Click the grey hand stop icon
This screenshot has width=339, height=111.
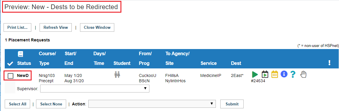click(303, 74)
